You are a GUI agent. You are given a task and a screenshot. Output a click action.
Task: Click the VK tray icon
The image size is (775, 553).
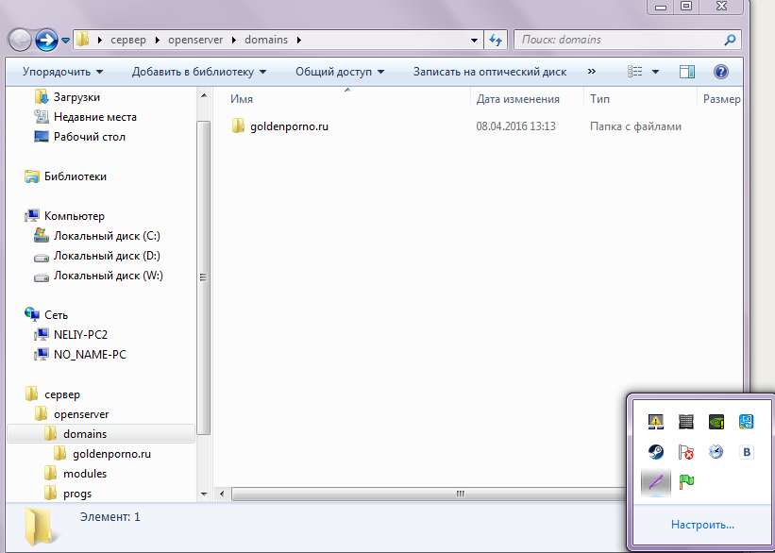pos(747,452)
